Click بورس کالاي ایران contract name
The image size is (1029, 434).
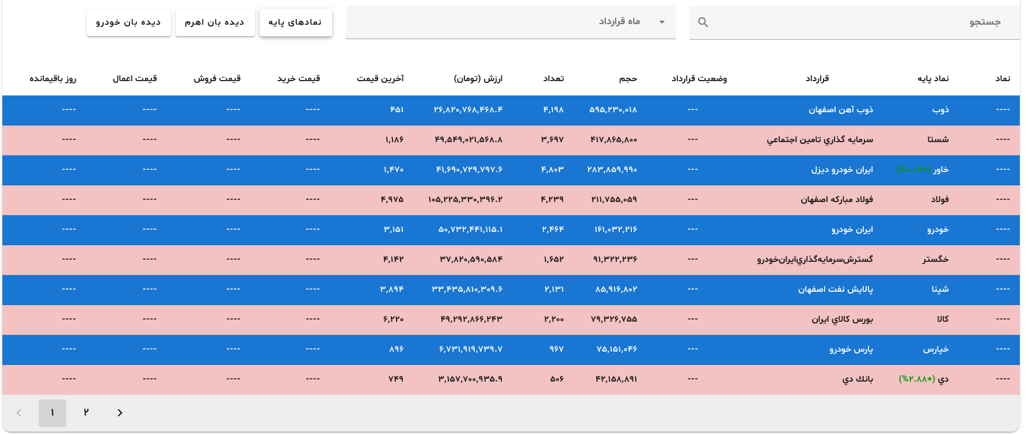click(x=843, y=319)
